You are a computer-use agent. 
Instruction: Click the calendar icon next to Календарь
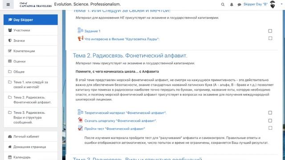tap(10, 157)
